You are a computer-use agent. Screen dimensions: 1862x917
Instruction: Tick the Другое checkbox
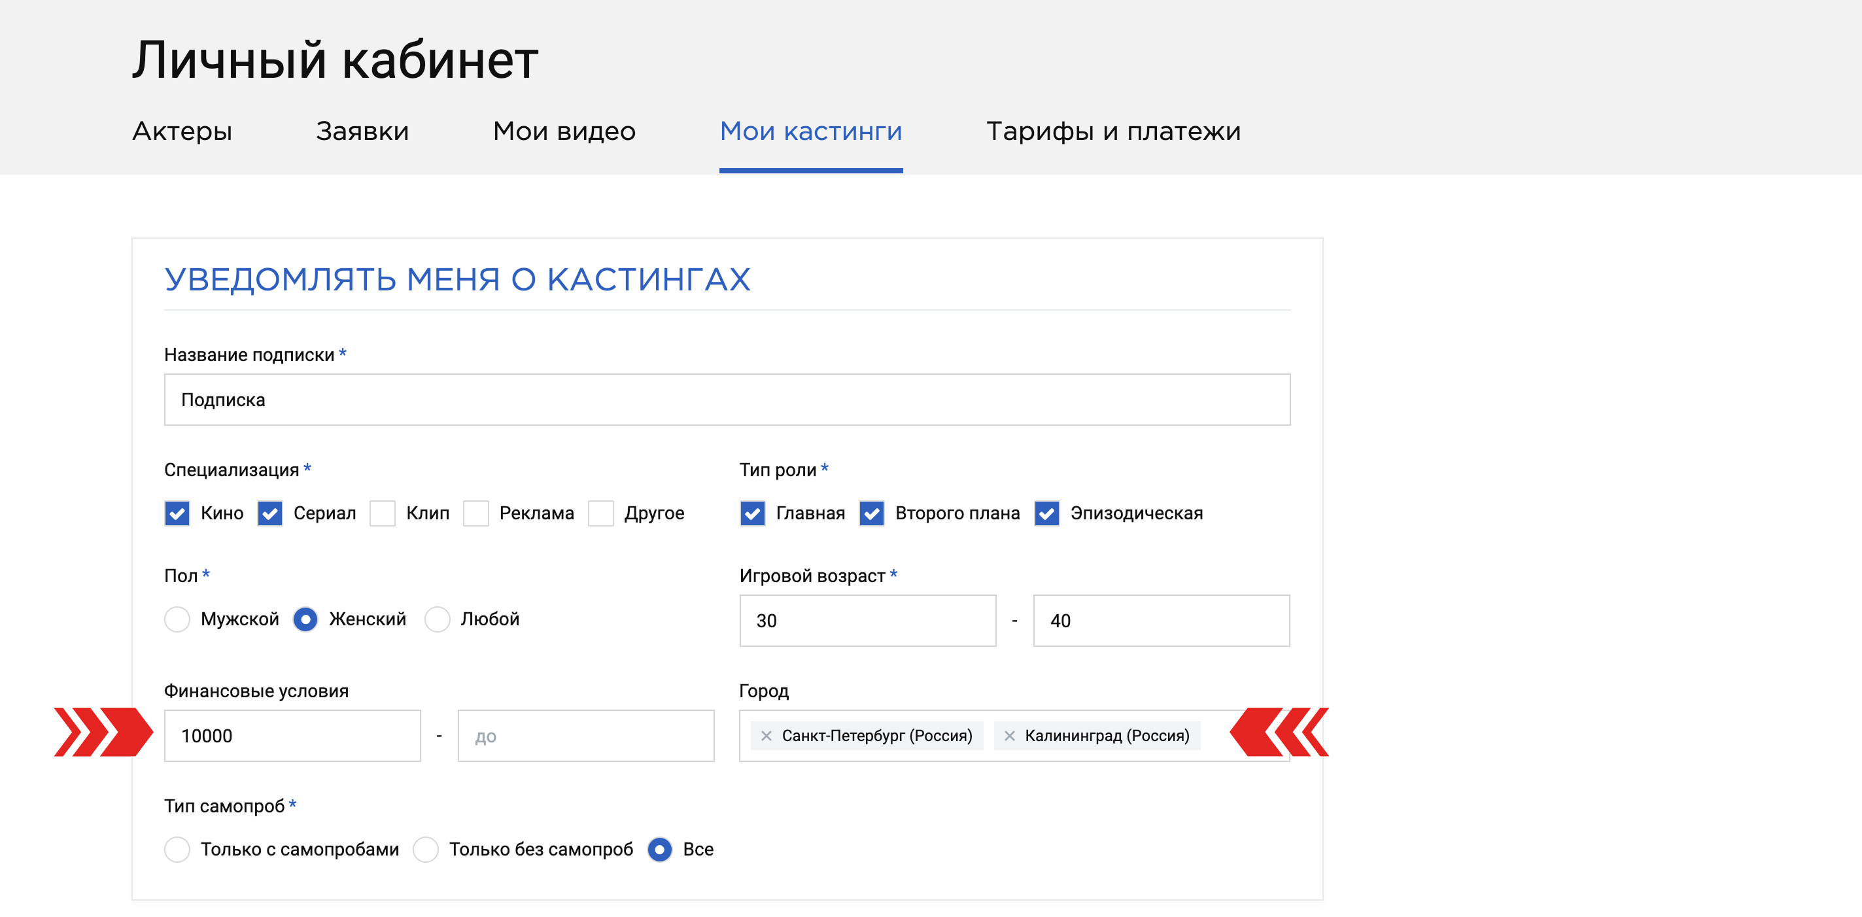click(x=600, y=513)
